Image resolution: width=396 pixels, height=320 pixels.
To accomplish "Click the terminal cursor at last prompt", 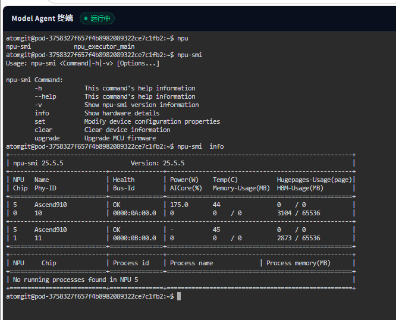I will coord(179,296).
